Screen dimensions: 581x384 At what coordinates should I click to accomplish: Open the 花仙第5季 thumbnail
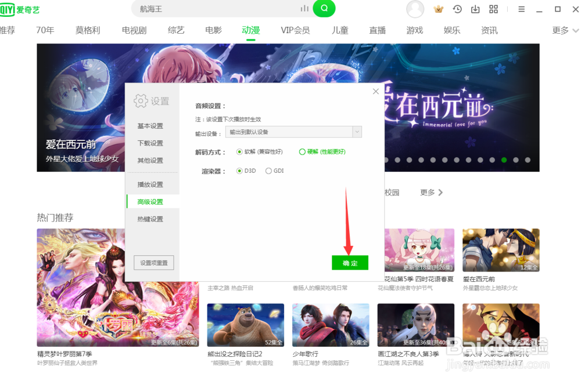tap(419, 250)
